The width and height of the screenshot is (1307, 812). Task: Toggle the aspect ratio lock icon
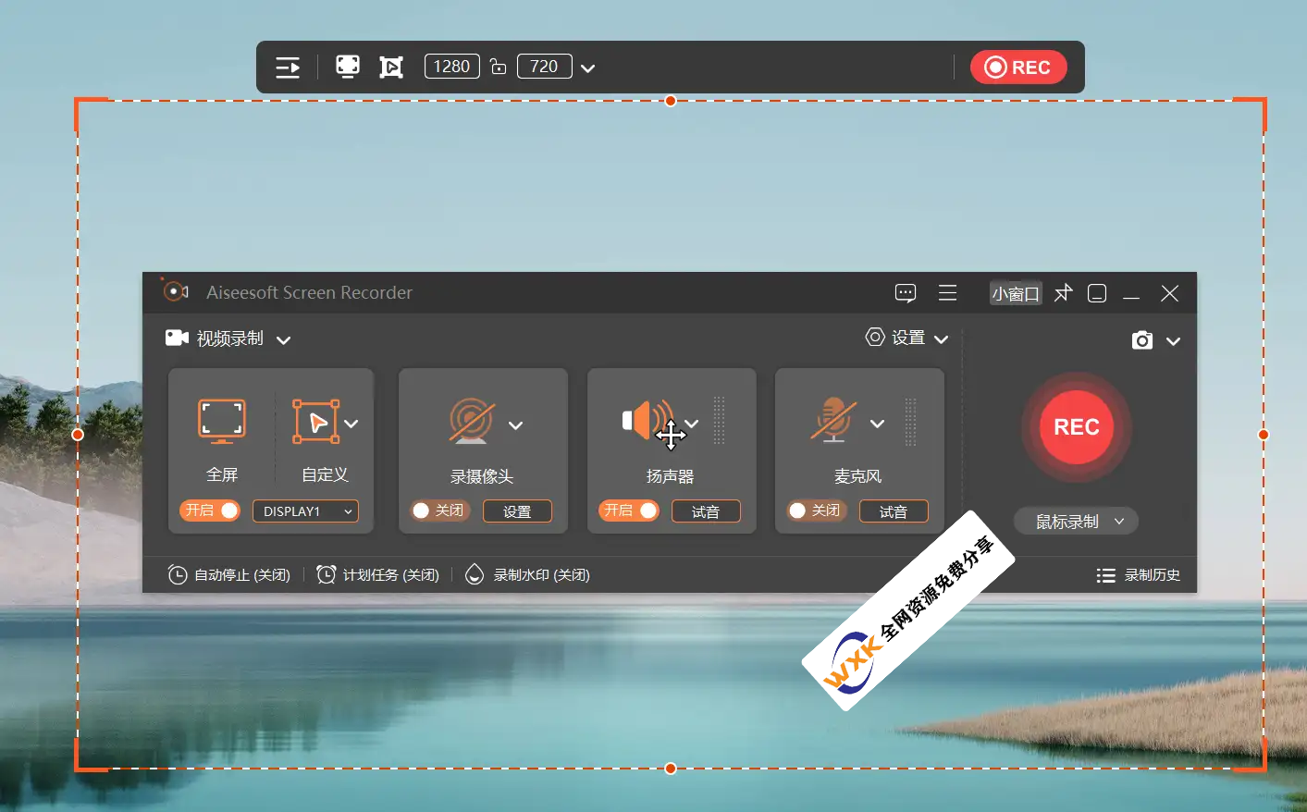point(498,67)
